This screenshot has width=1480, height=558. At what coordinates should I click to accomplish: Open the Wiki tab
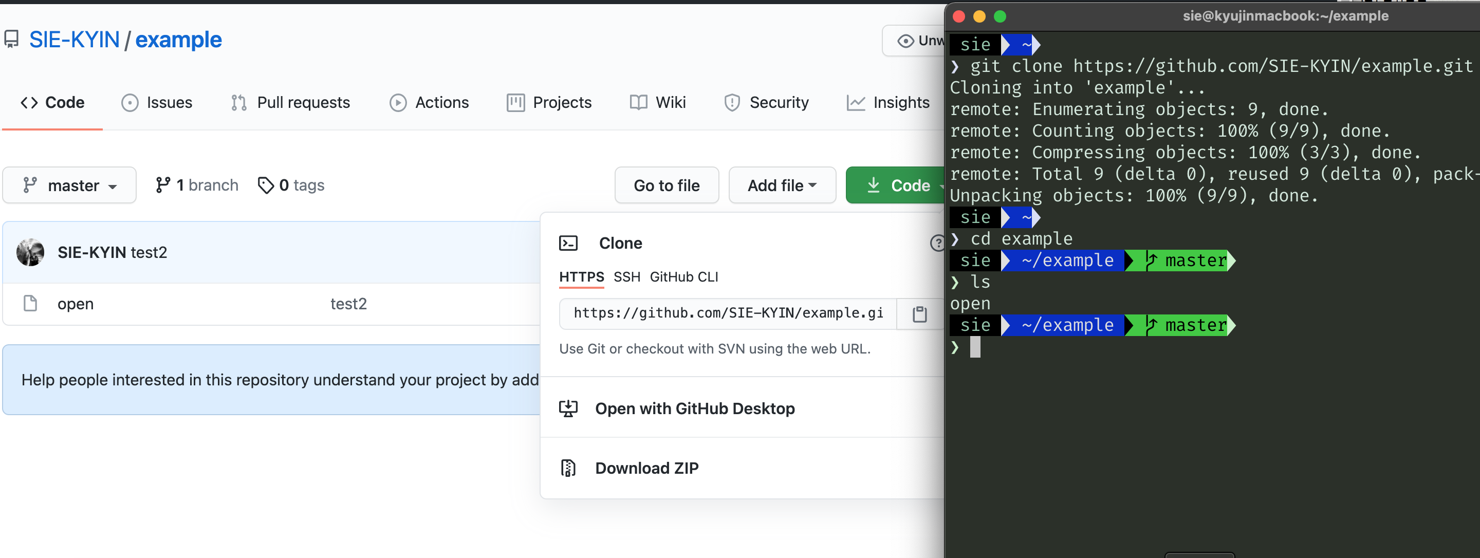point(657,102)
